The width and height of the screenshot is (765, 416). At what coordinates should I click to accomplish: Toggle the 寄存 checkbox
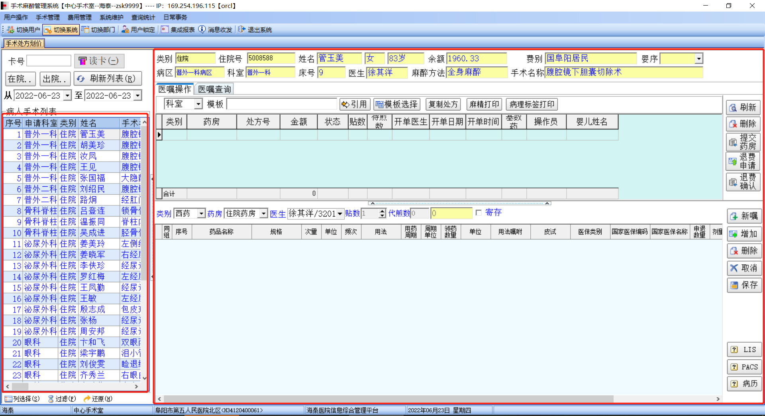click(479, 213)
